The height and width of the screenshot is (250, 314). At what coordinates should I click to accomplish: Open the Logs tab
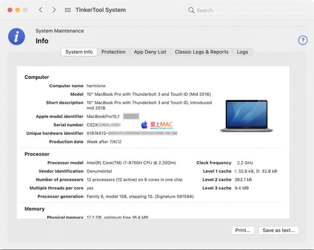[x=242, y=52]
